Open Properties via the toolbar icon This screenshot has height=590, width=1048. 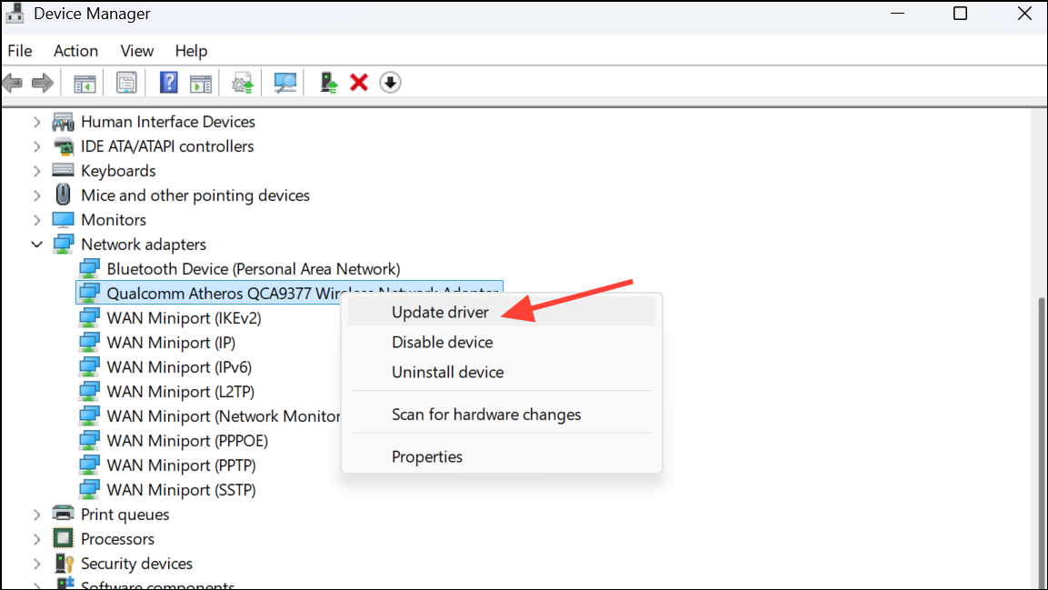(126, 82)
